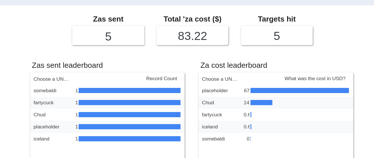Sort by the Record Count column header
The width and height of the screenshot is (374, 158).
pyautogui.click(x=162, y=79)
